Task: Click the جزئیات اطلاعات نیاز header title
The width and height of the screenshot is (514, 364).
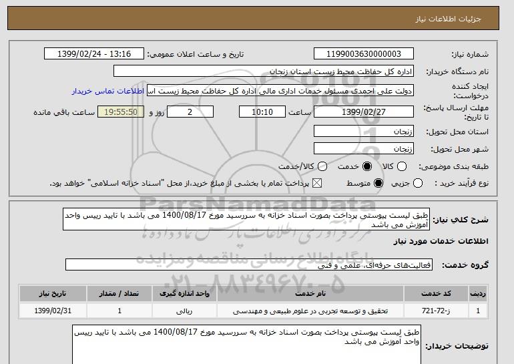Action: click(448, 19)
